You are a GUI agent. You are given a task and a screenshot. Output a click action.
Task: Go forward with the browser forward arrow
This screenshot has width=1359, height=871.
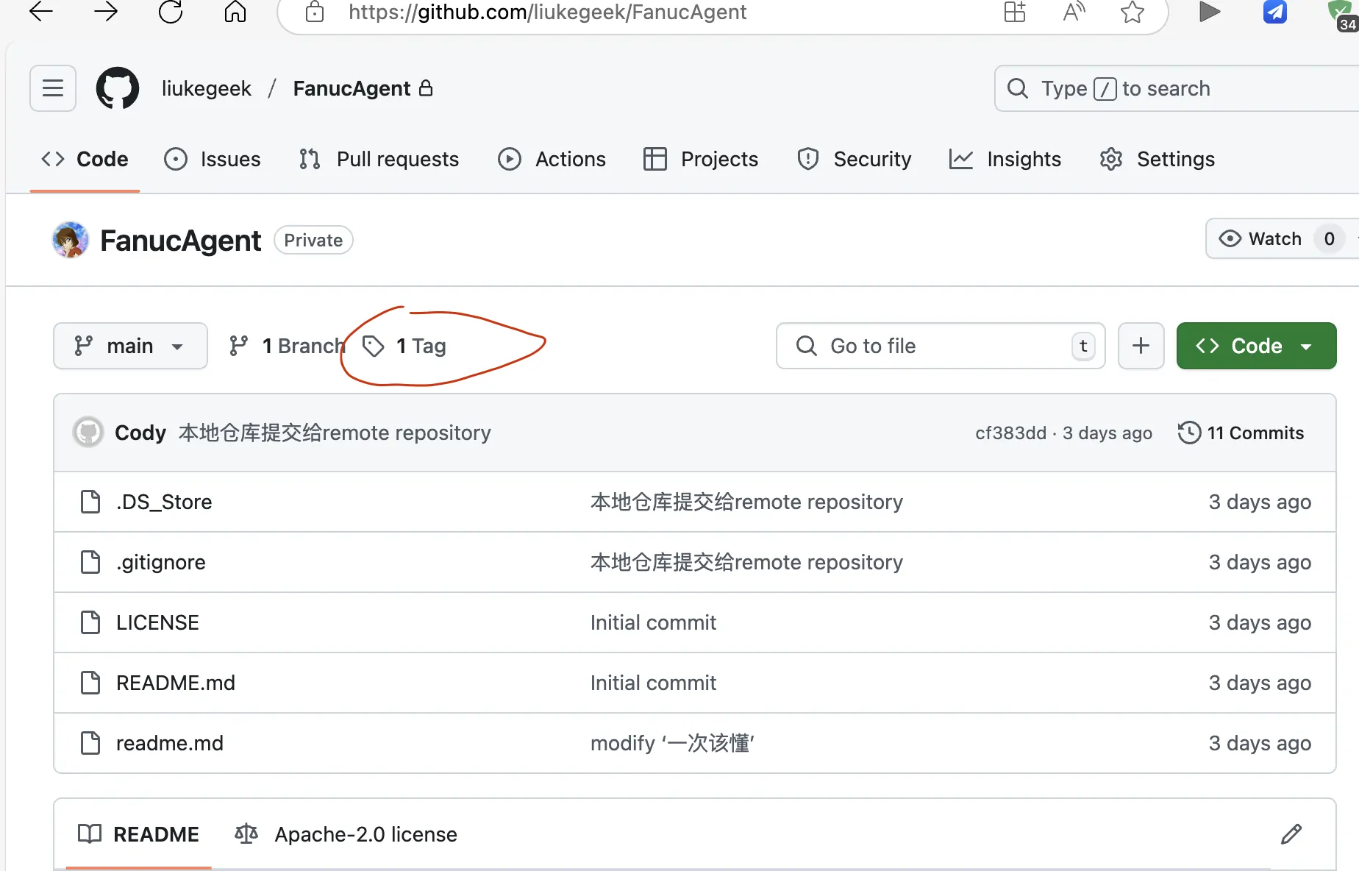point(106,11)
